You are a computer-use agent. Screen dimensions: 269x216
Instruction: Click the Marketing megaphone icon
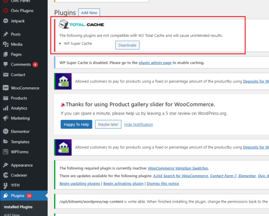pos(6,118)
